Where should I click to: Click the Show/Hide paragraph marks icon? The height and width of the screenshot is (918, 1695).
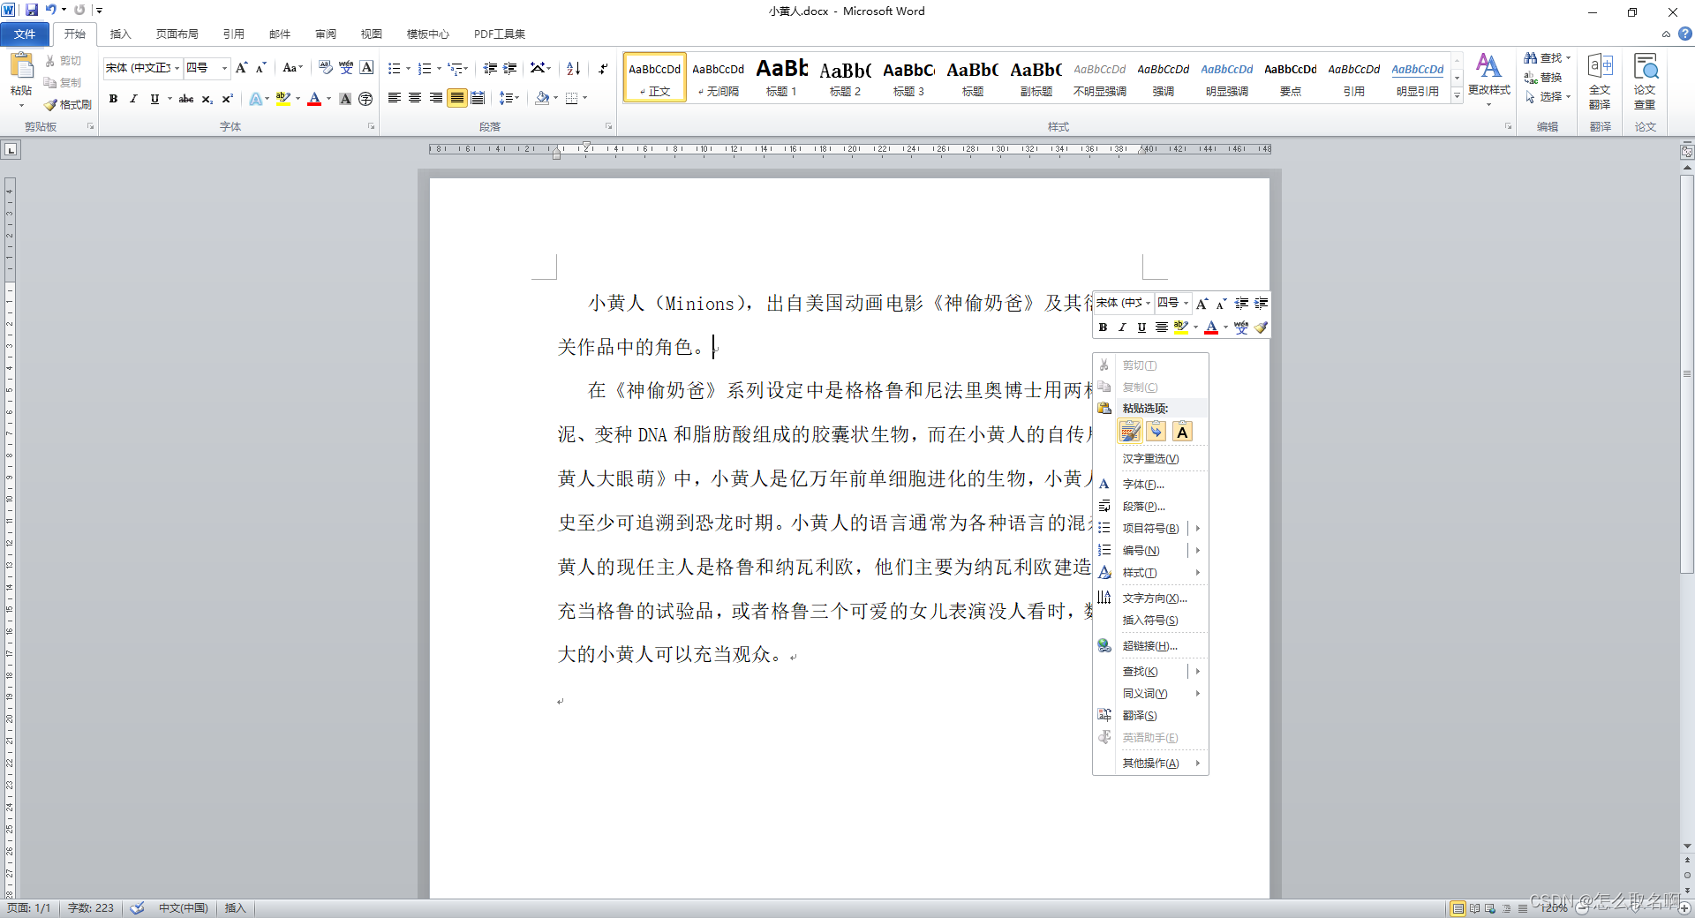(603, 68)
